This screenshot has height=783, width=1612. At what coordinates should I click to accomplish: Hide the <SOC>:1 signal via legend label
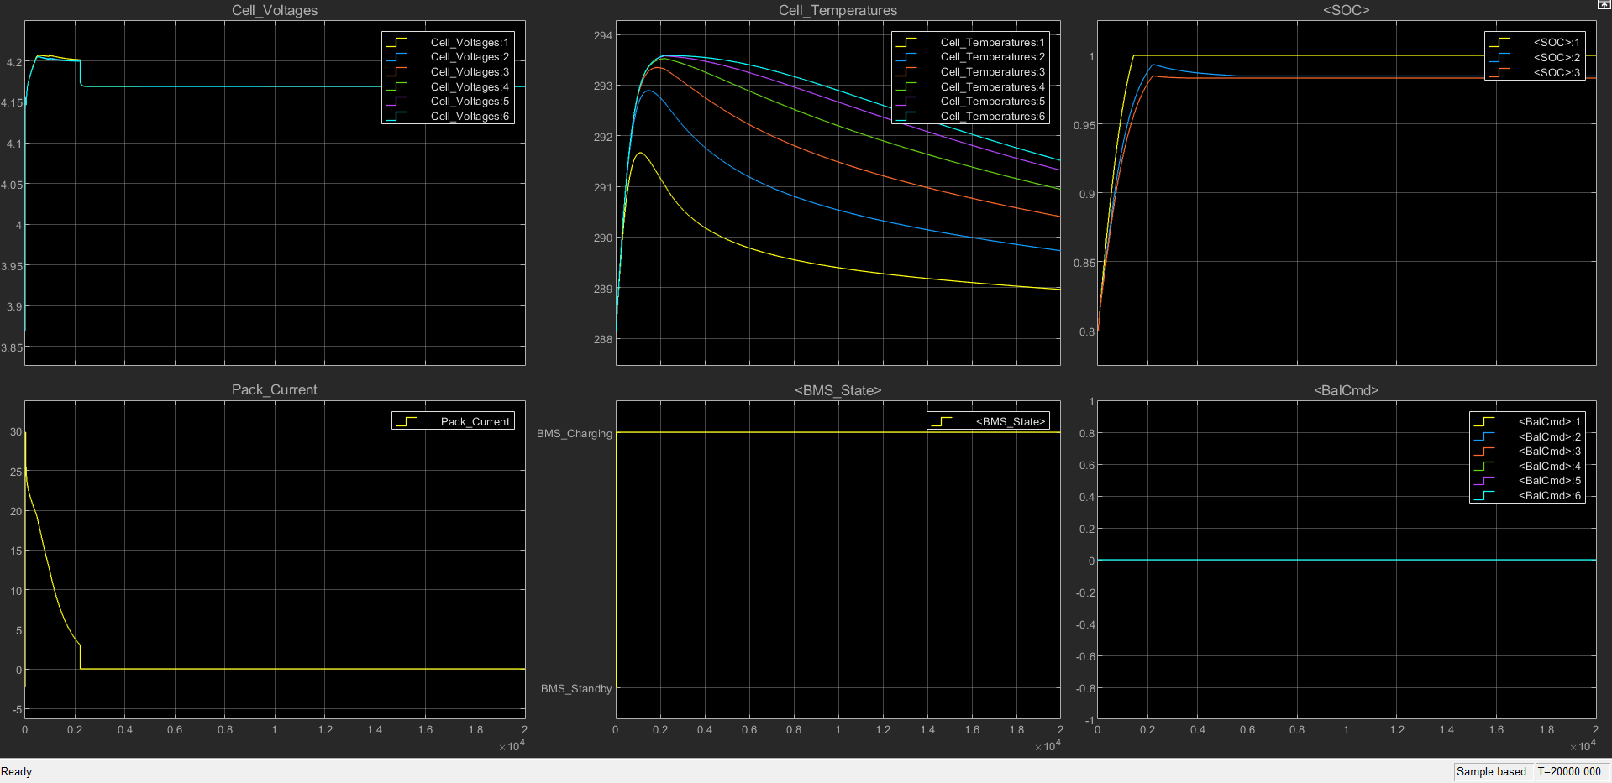[1556, 43]
